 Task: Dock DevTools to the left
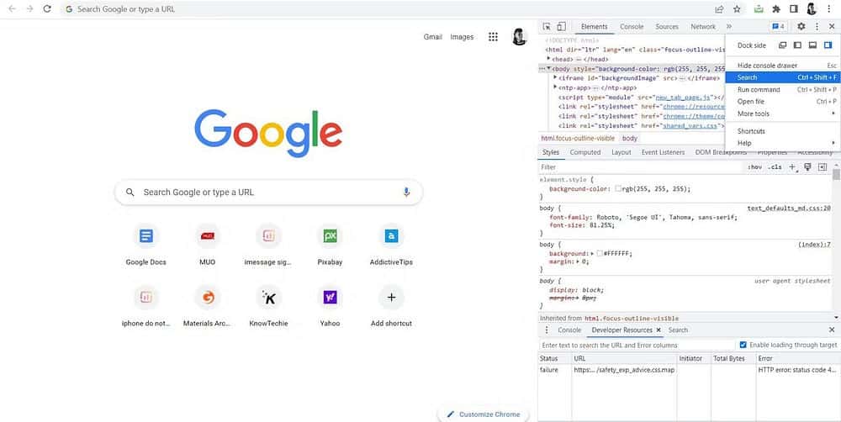coord(797,45)
